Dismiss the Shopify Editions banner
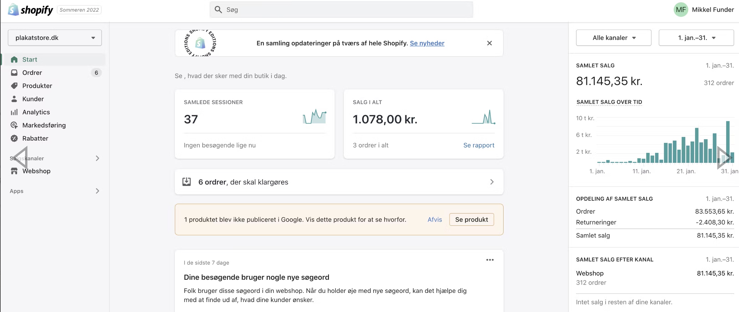 (489, 43)
